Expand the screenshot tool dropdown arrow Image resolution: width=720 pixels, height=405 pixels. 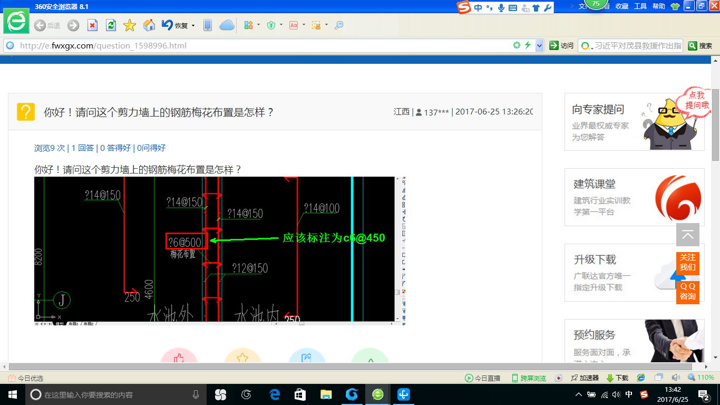pyautogui.click(x=326, y=25)
